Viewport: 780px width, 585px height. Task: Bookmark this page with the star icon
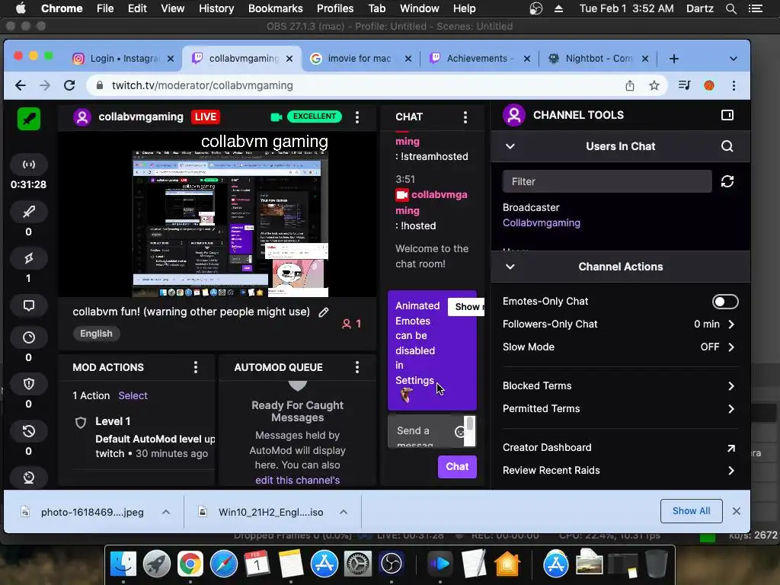click(654, 85)
